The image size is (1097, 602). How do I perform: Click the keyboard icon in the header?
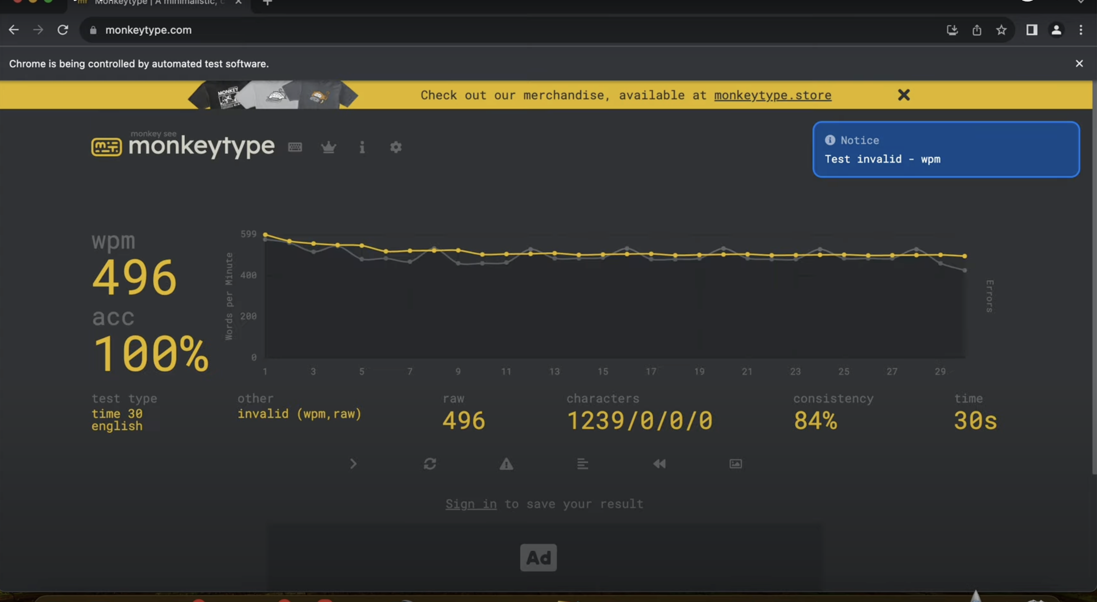[295, 147]
